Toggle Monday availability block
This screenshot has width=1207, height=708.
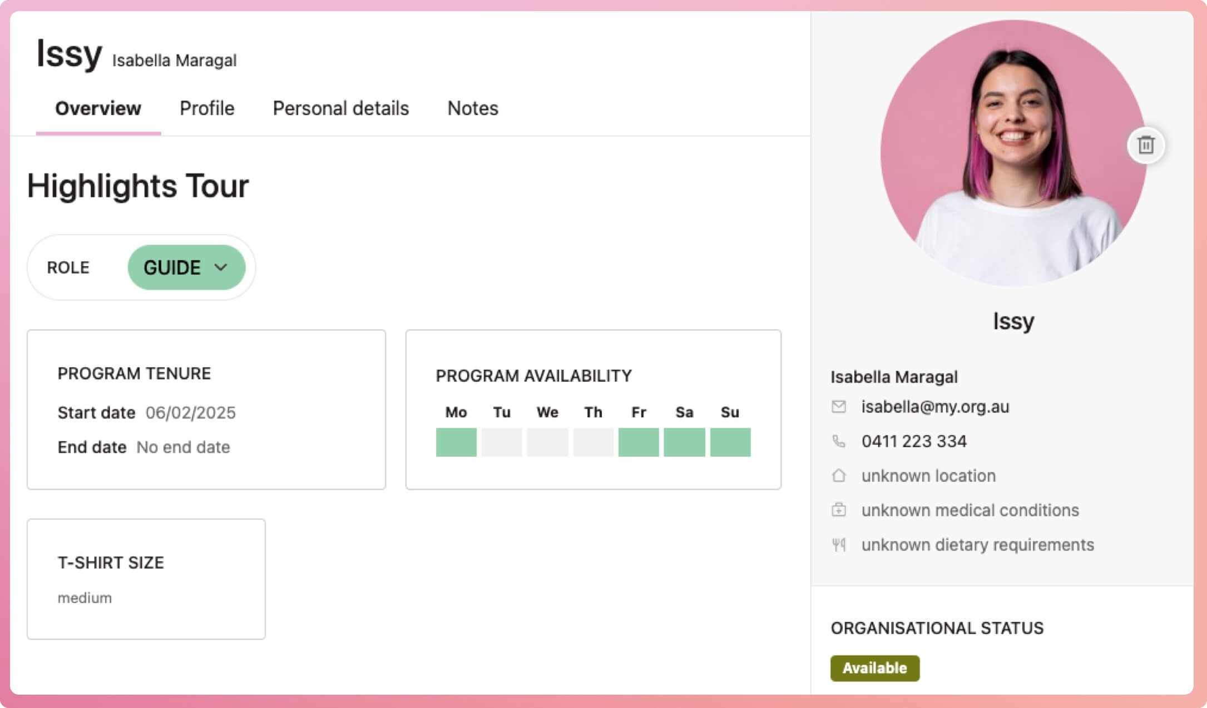click(x=456, y=442)
